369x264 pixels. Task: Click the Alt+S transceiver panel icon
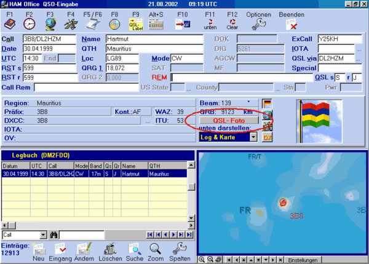pos(156,25)
